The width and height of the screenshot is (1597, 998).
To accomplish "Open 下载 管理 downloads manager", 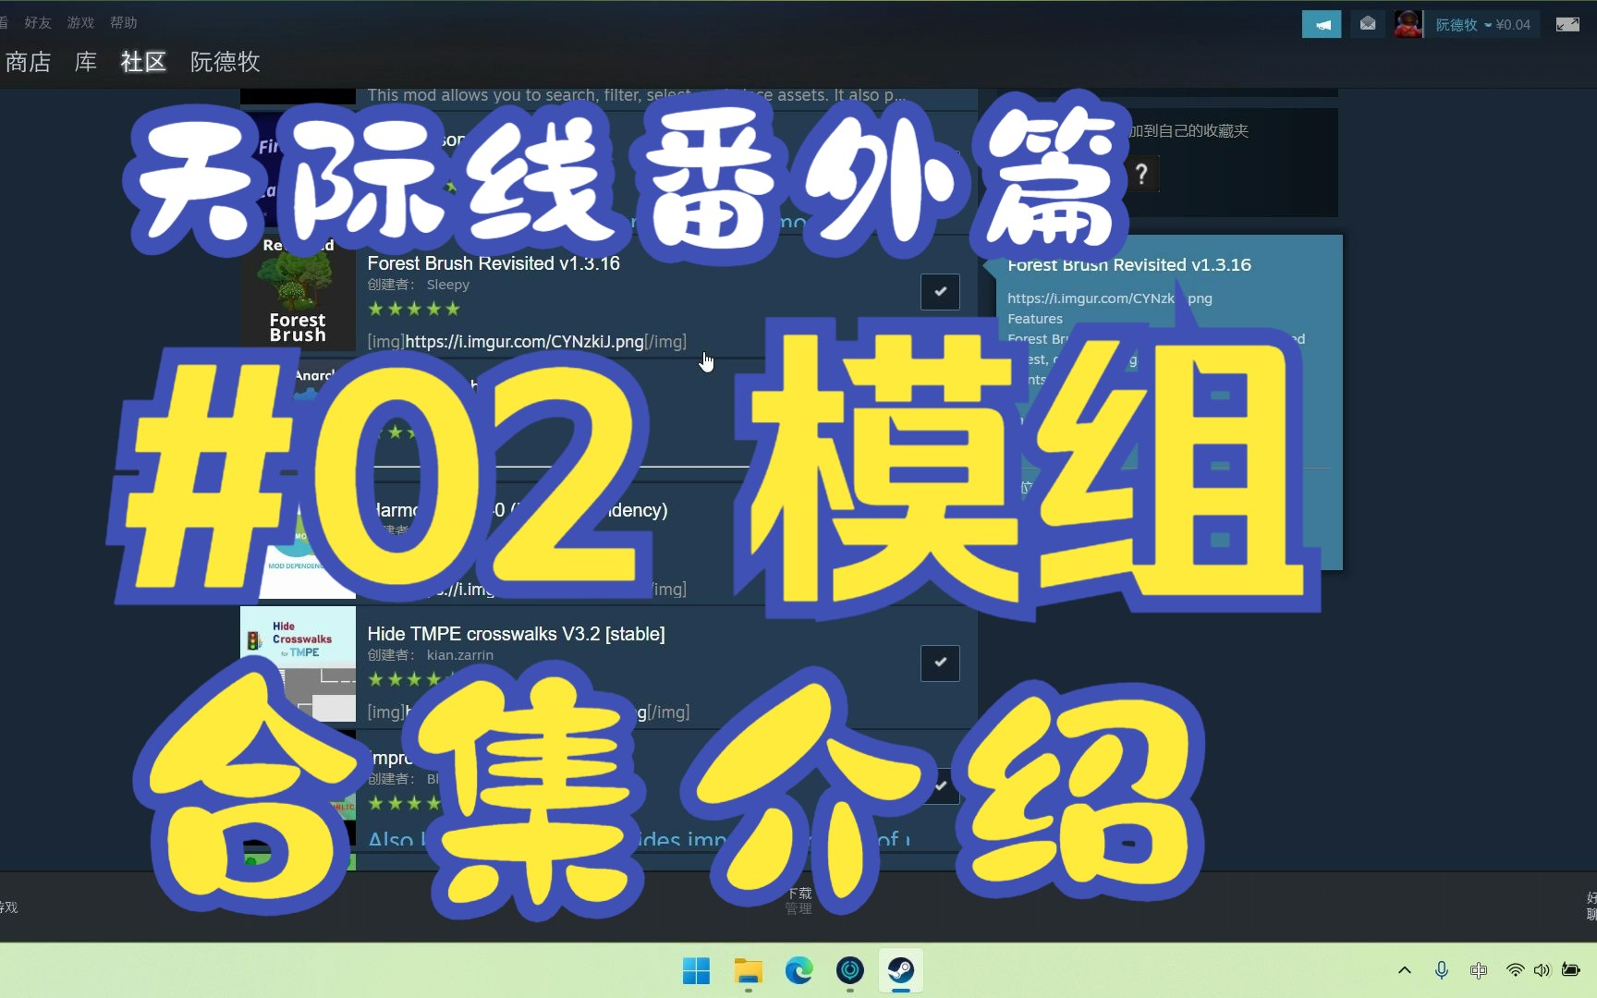I will (x=798, y=901).
